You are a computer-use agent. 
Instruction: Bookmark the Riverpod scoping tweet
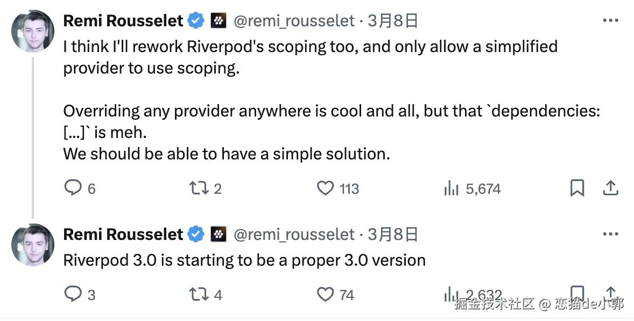[577, 188]
